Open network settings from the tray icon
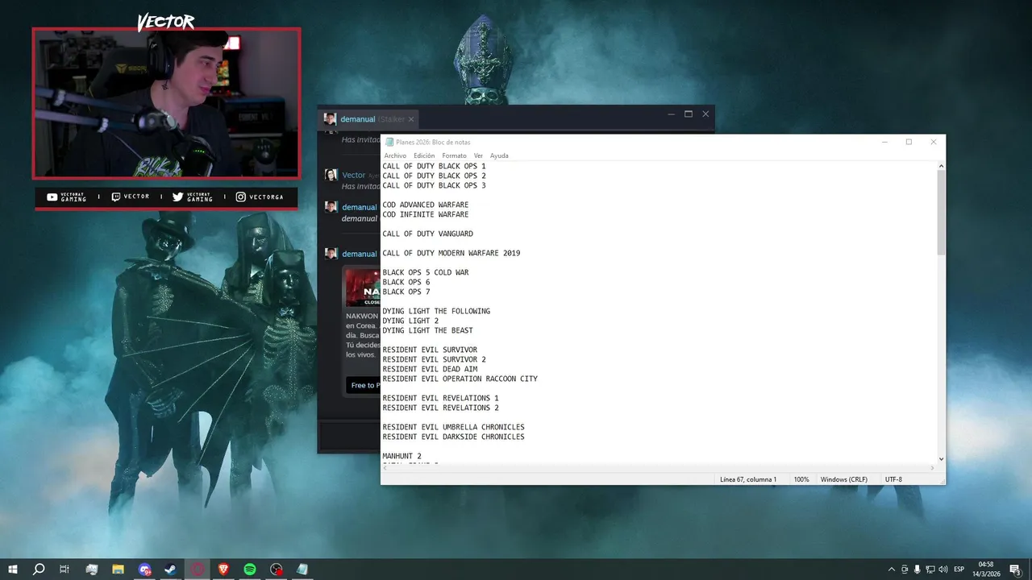This screenshot has height=580, width=1032. [x=930, y=570]
